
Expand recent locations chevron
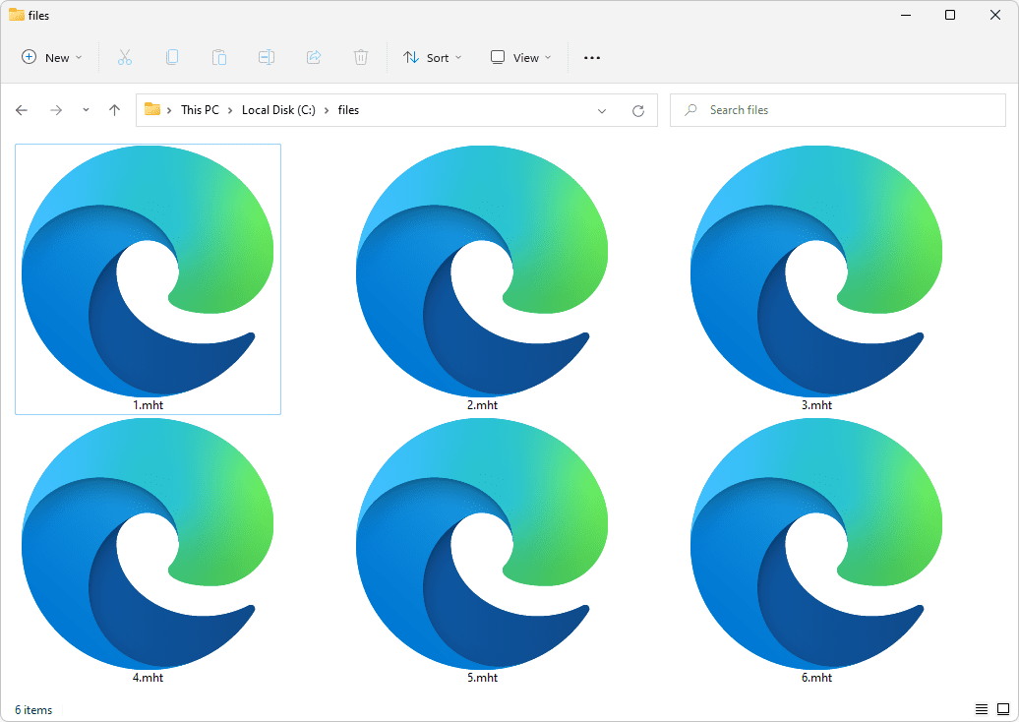[x=86, y=110]
